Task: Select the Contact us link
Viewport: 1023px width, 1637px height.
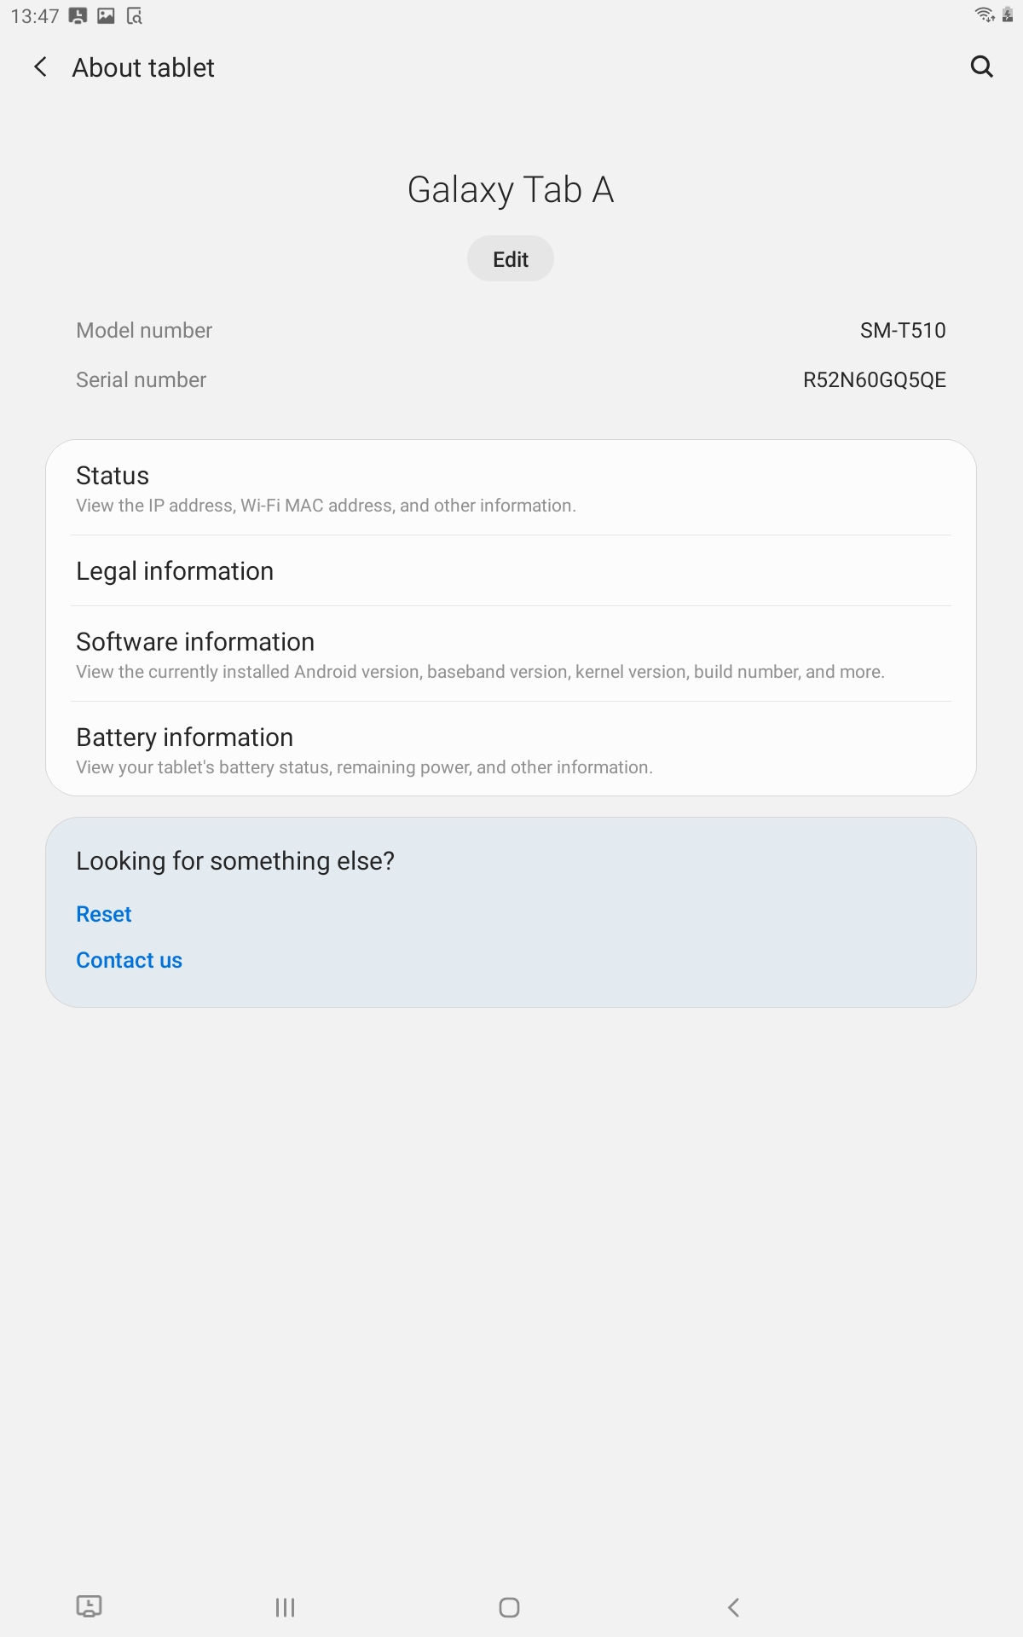Action: pyautogui.click(x=129, y=959)
